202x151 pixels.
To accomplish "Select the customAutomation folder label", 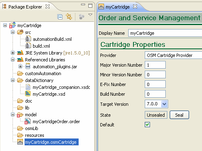I will coord(43,73).
